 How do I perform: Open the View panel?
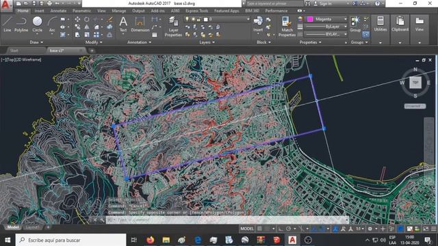tap(420, 25)
